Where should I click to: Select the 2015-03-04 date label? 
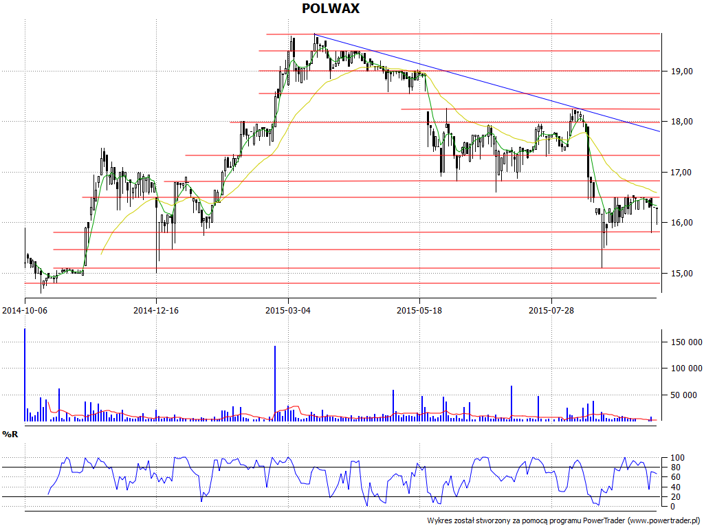coord(288,311)
